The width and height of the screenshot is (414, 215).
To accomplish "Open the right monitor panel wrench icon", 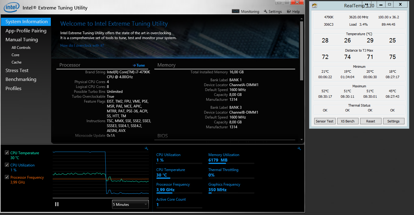I will (x=299, y=148).
